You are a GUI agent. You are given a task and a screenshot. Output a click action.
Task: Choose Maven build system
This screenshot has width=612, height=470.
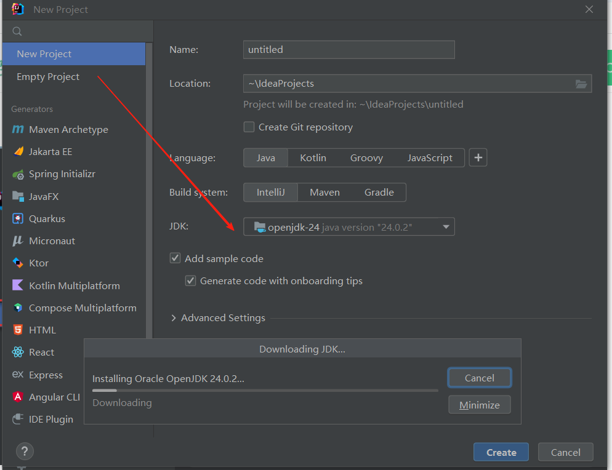324,193
